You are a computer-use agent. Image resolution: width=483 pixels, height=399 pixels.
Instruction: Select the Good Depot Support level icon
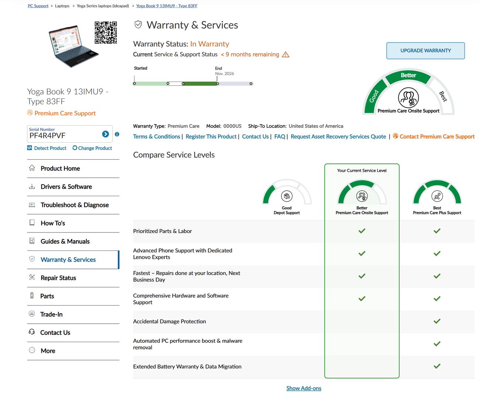tap(287, 196)
